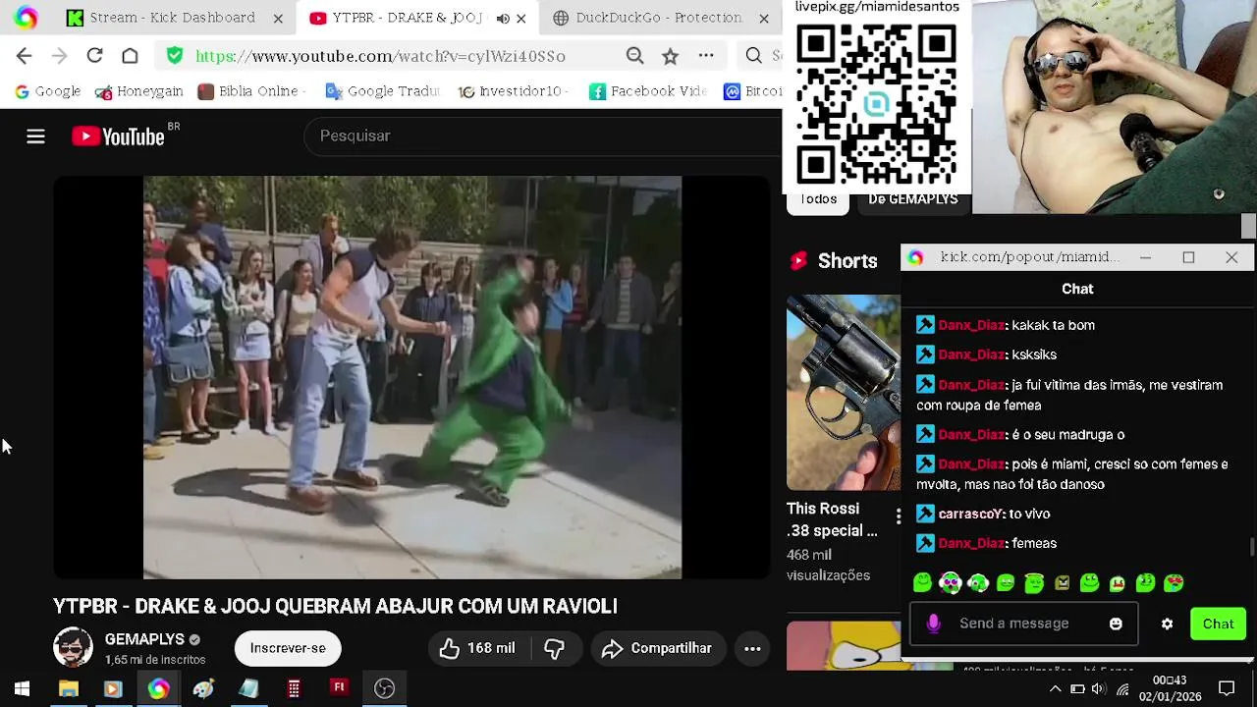
Task: Open Facebook Video bookmark
Action: click(x=648, y=91)
